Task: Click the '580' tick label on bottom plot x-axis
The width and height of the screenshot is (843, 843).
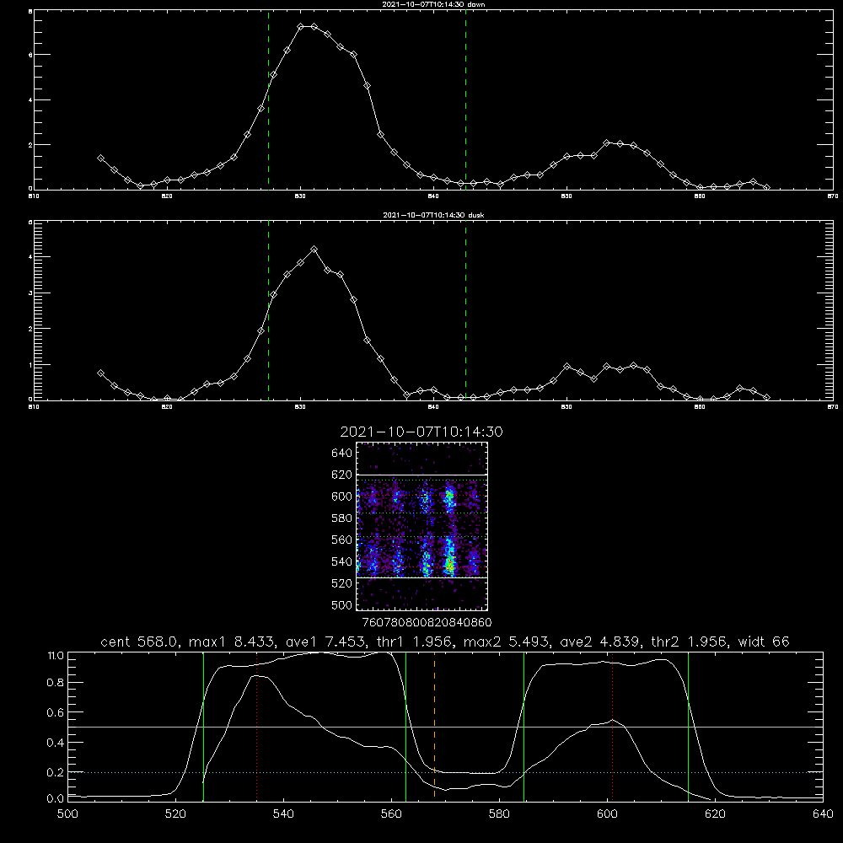Action: pos(499,813)
